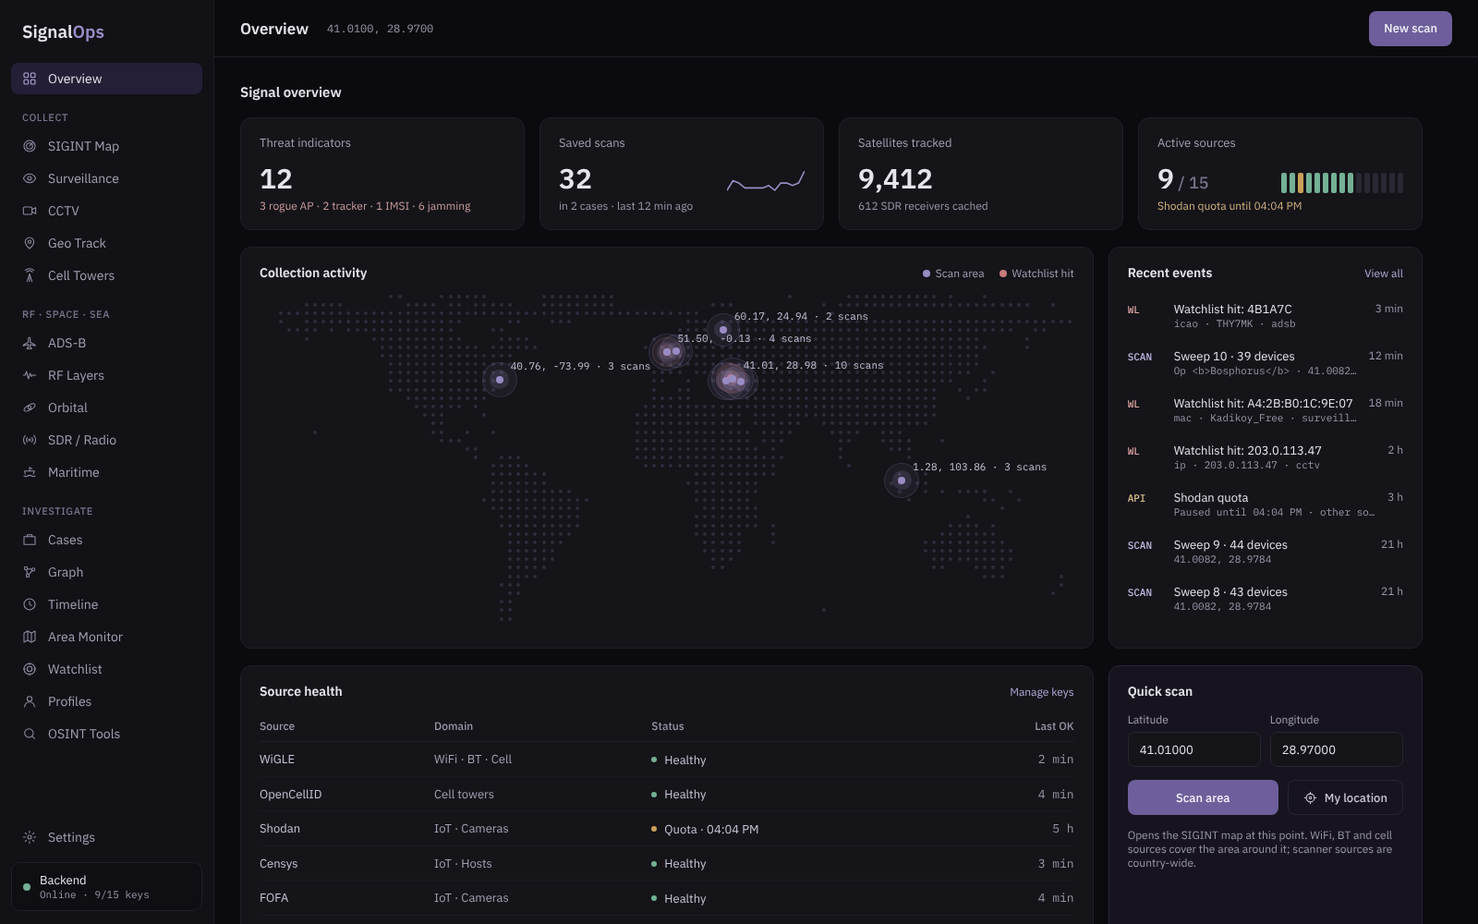
Task: Select the RF Layers waveform icon
Action: pyautogui.click(x=30, y=375)
